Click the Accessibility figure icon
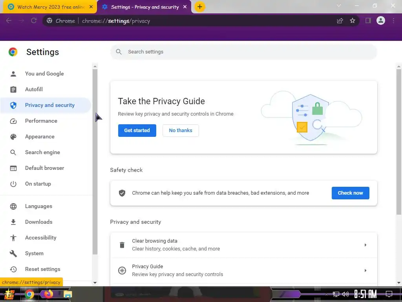 (13, 238)
